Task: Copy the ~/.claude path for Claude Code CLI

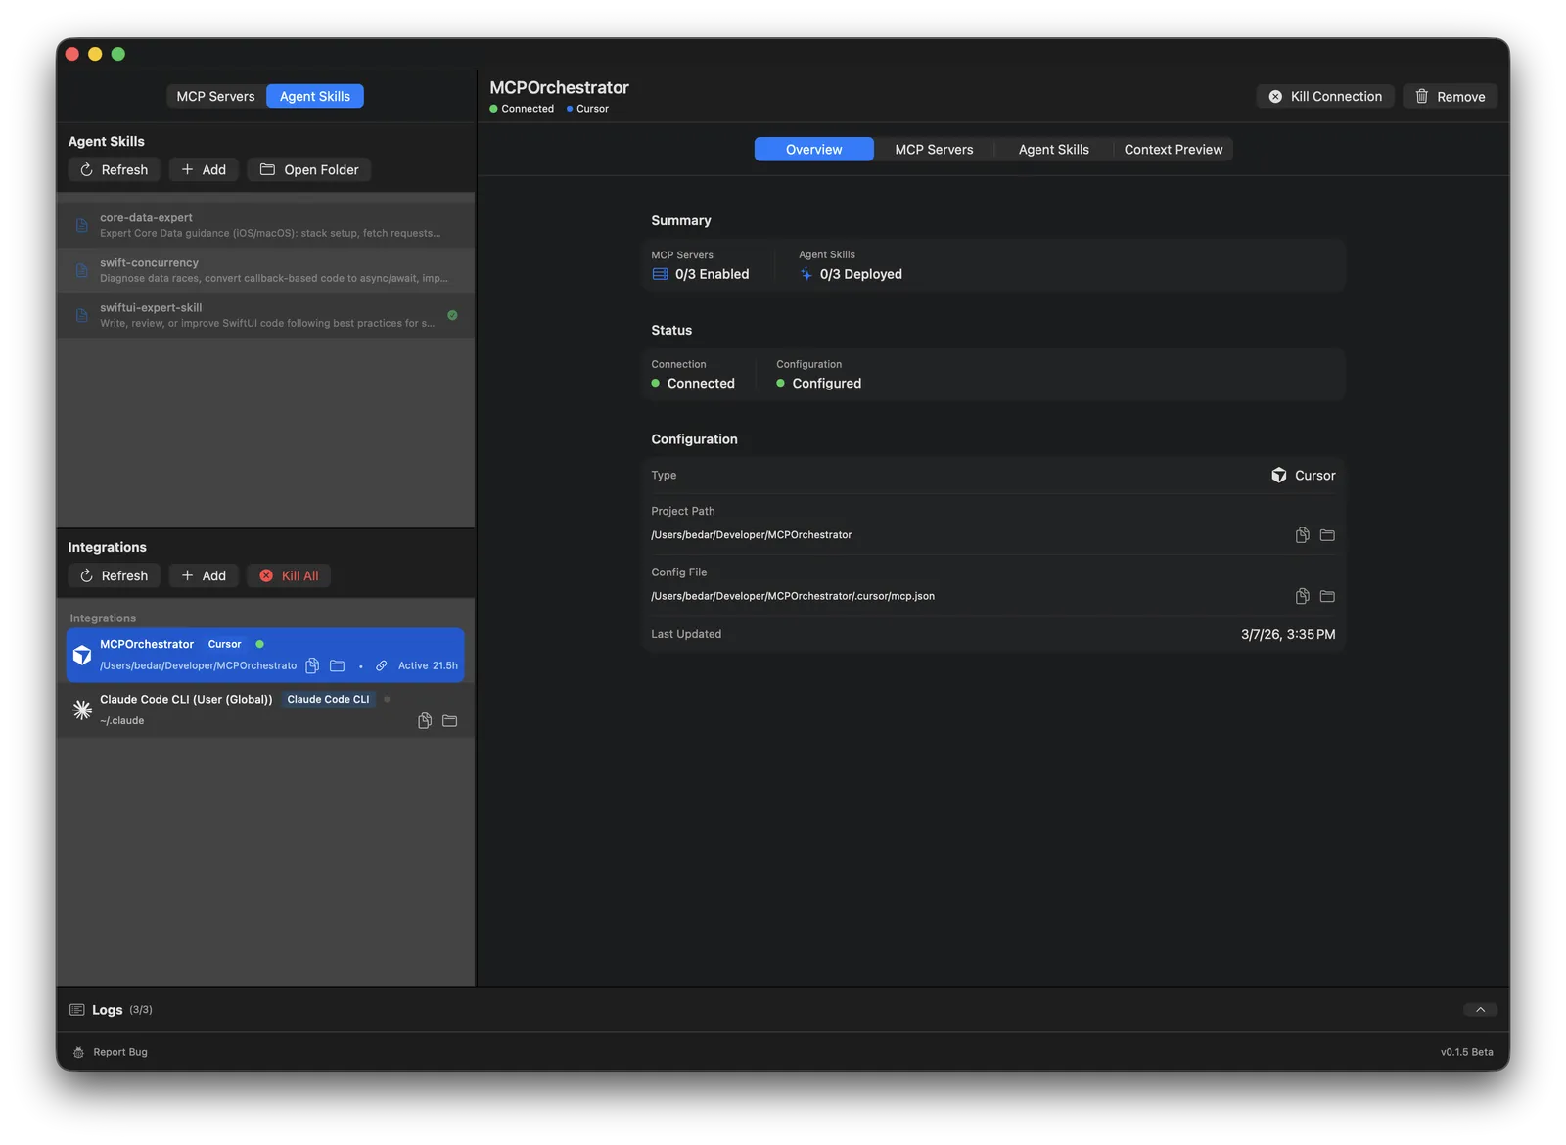Action: coord(425,720)
